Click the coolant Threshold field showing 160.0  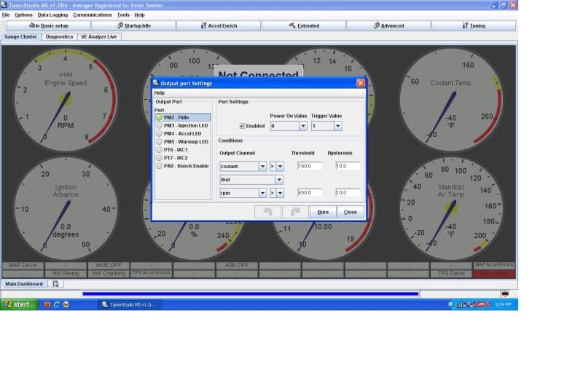310,166
